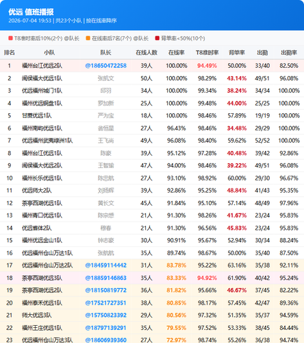Click the 优远 值班播报 title
This screenshot has height=343, width=304.
pyautogui.click(x=31, y=12)
